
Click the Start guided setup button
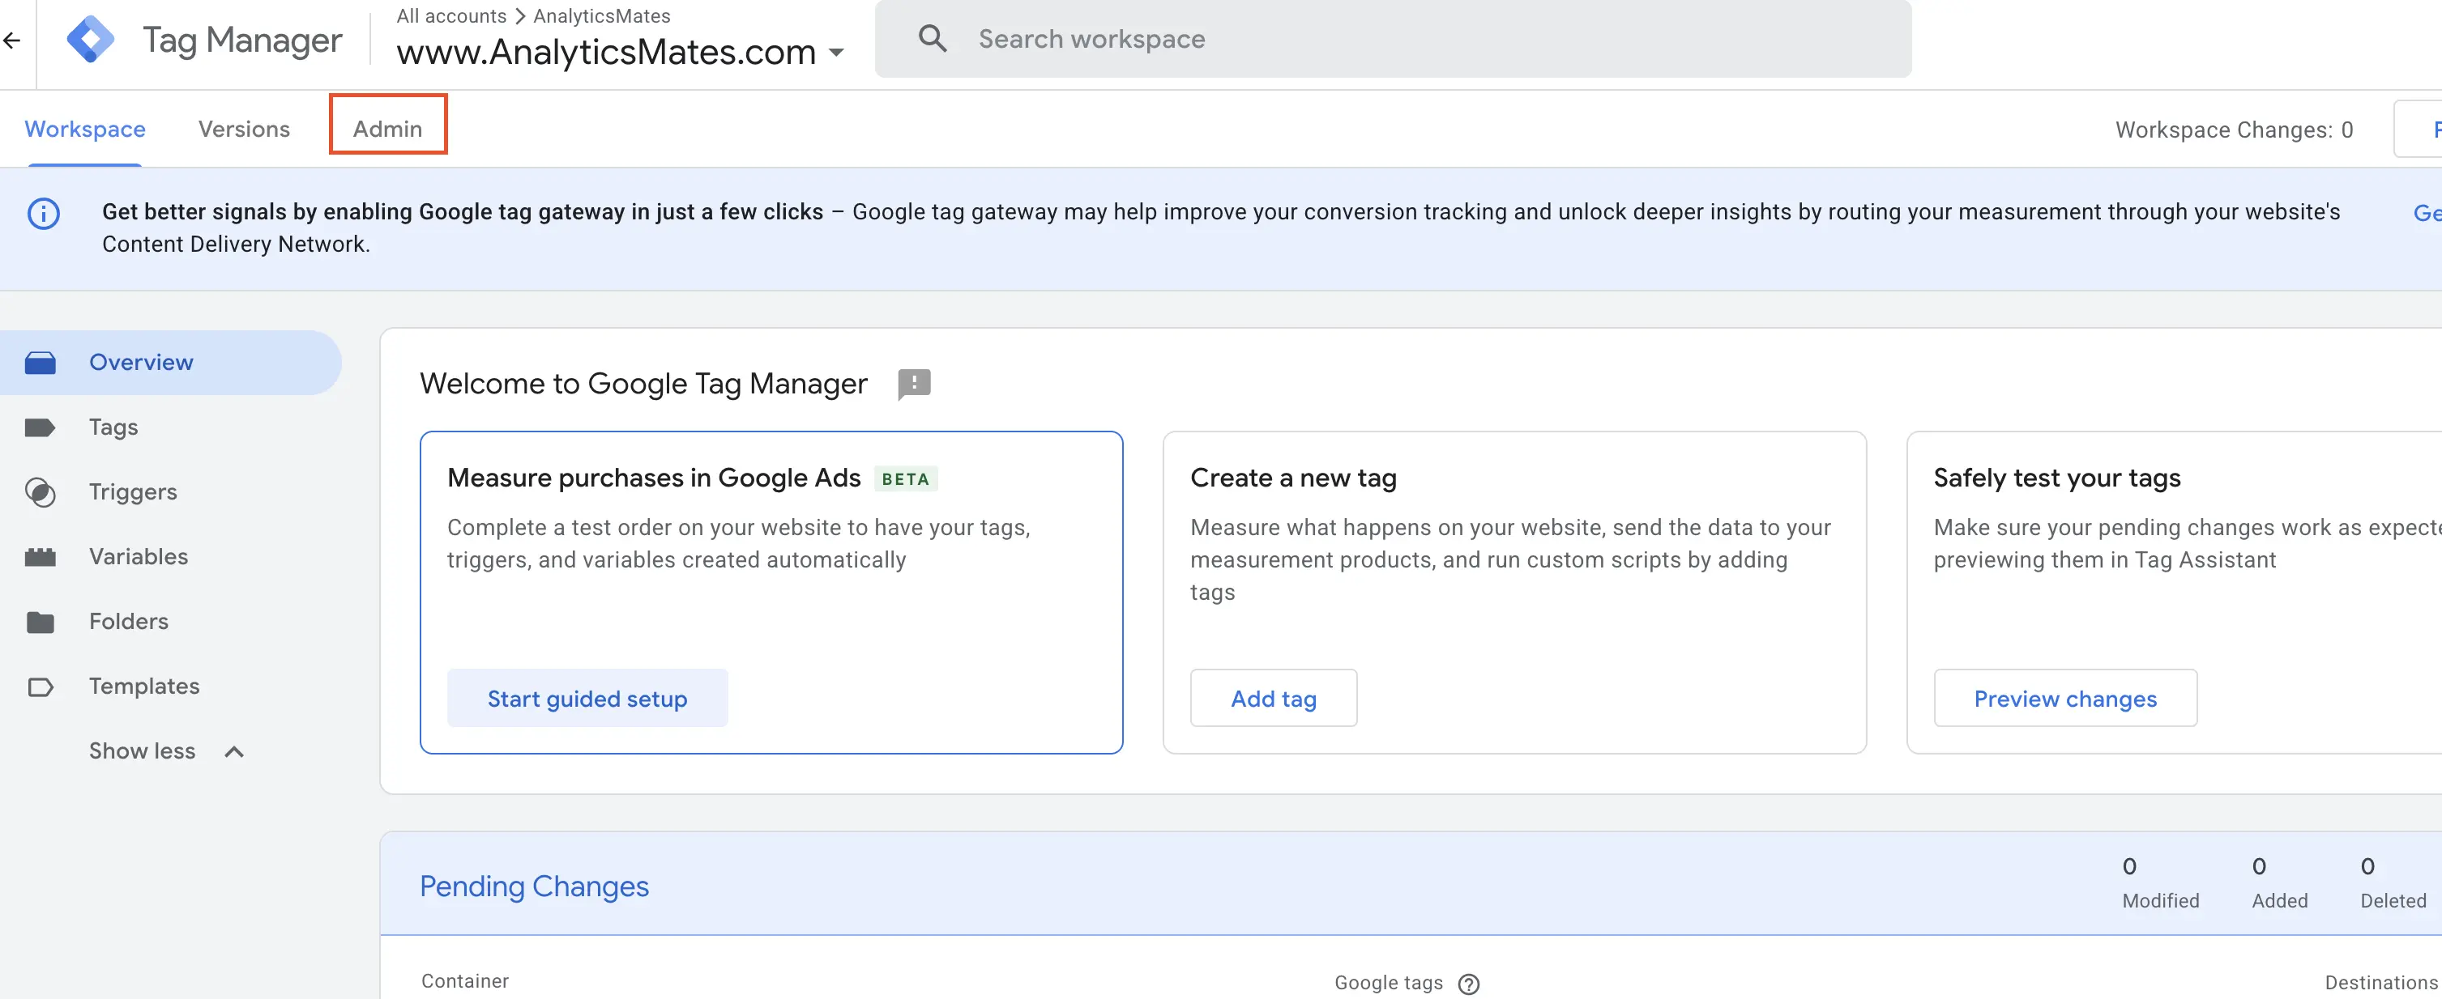tap(587, 699)
